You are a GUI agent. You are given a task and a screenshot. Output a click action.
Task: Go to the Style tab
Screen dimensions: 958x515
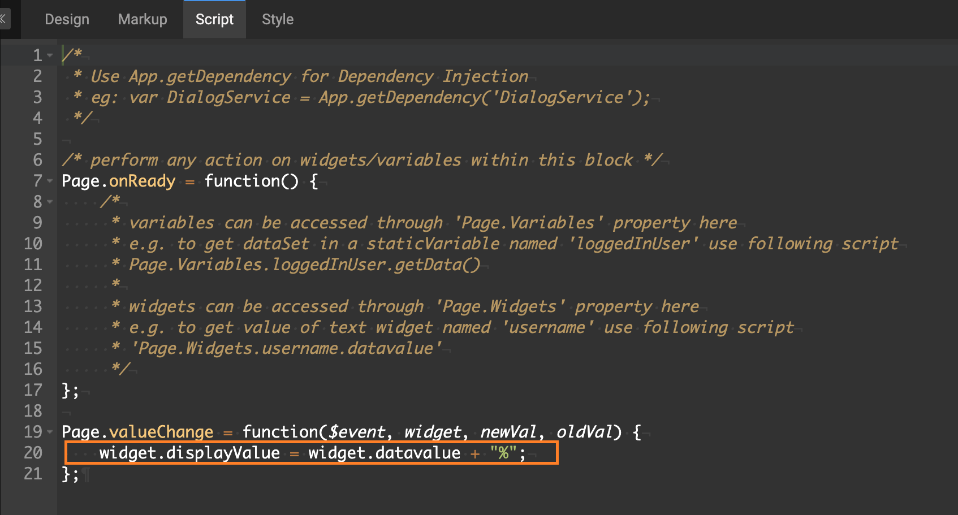click(278, 19)
